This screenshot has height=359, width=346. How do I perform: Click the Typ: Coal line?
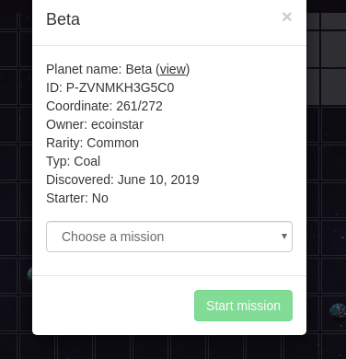click(x=73, y=161)
